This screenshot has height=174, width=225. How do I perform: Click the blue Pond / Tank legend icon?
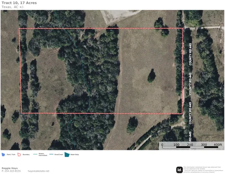pos(3,155)
